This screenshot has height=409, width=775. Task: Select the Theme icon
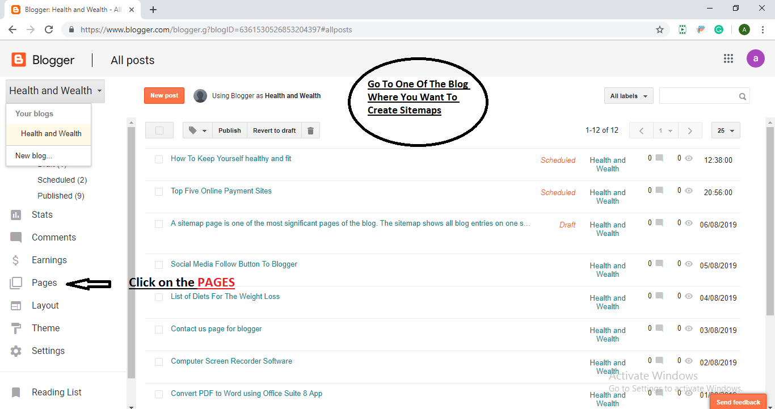click(x=16, y=328)
